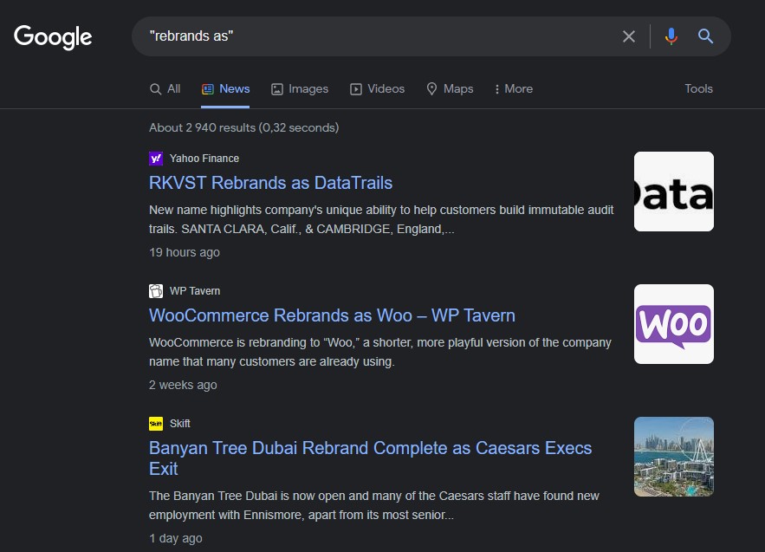
Task: Open RKVST Rebrands as DataTrails article
Action: point(270,183)
